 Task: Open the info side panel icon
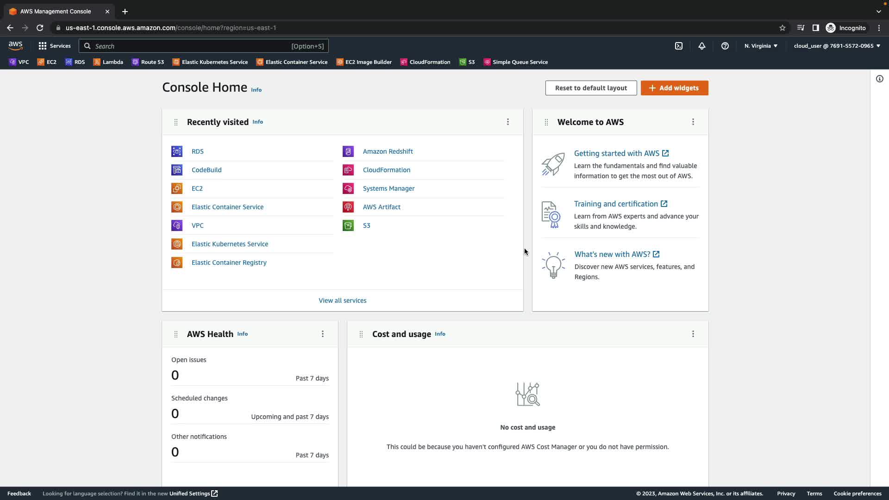879,79
